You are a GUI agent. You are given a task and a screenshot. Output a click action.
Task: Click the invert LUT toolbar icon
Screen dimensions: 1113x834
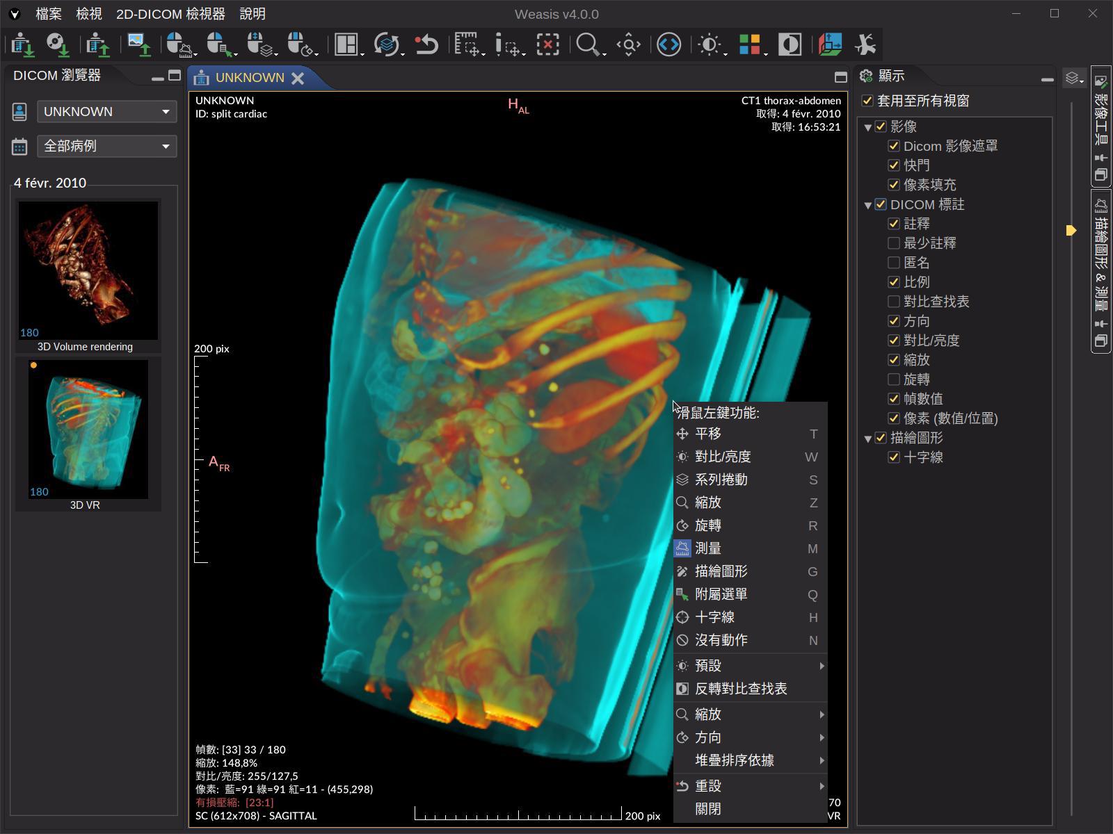(x=789, y=44)
